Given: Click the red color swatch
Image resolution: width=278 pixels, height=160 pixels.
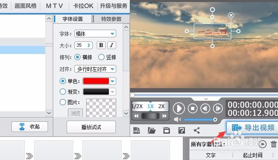Looking at the screenshot, I should 96,81.
